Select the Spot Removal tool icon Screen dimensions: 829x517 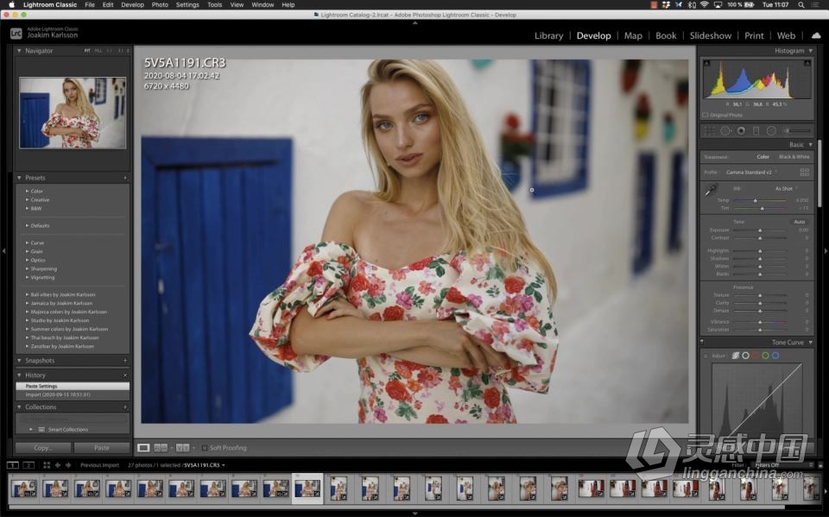(x=725, y=130)
